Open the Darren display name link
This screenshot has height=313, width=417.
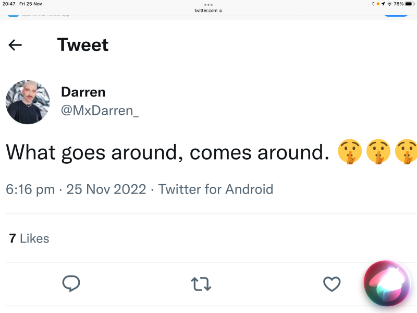[83, 92]
